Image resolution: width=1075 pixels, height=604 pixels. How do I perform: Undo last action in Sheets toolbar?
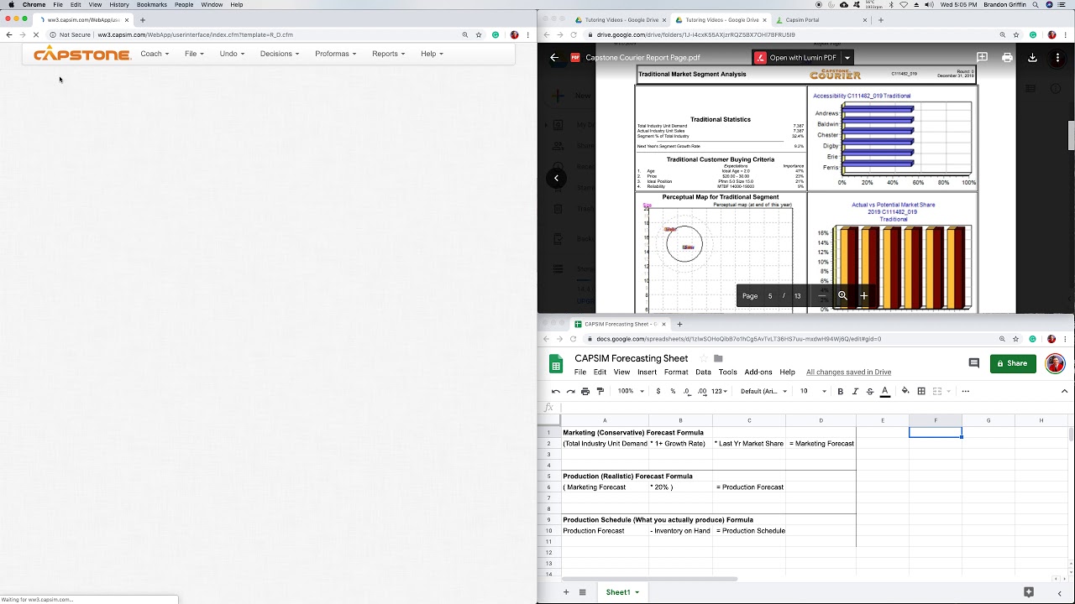[556, 391]
